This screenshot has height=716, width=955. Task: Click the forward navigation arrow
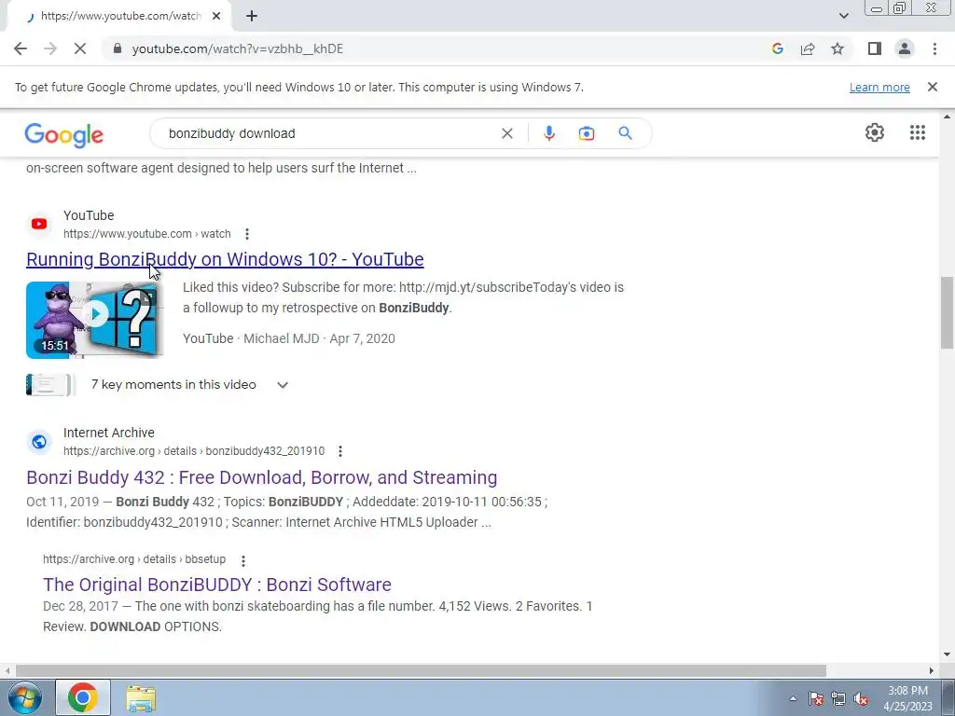(x=50, y=48)
